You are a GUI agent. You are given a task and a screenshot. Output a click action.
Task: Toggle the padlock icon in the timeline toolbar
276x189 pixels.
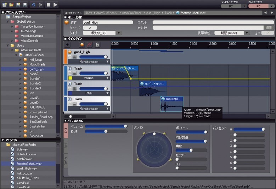click(x=97, y=45)
